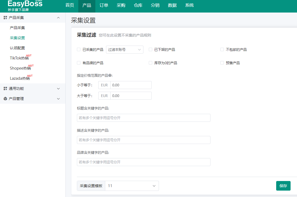Go to the 首页 top menu
Viewport: 297px width, 197px height.
click(70, 5)
